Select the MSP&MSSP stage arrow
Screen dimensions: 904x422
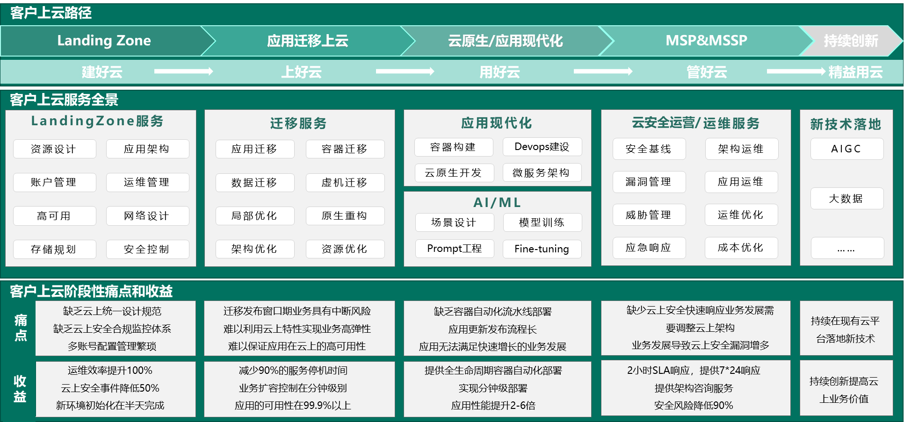tap(706, 41)
